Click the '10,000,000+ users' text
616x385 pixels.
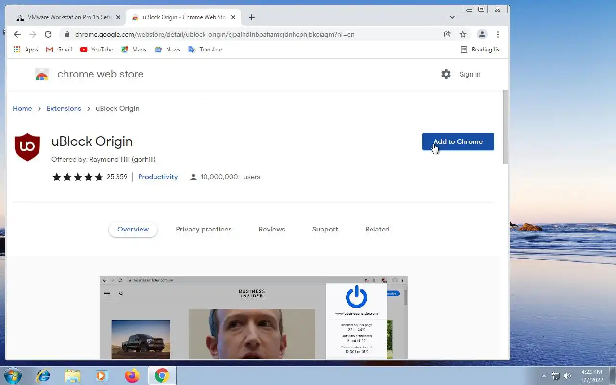pyautogui.click(x=231, y=177)
